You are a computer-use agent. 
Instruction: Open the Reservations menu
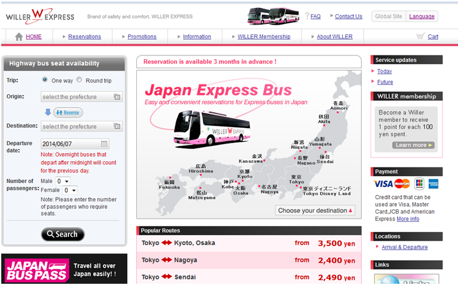[84, 37]
